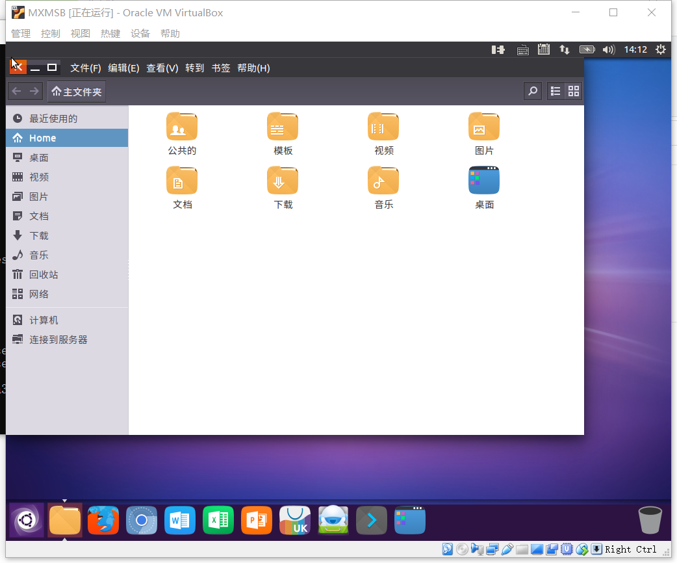Open the Ubuntu Kylin start menu icon
Screen dimensions: 677x563
click(x=27, y=520)
